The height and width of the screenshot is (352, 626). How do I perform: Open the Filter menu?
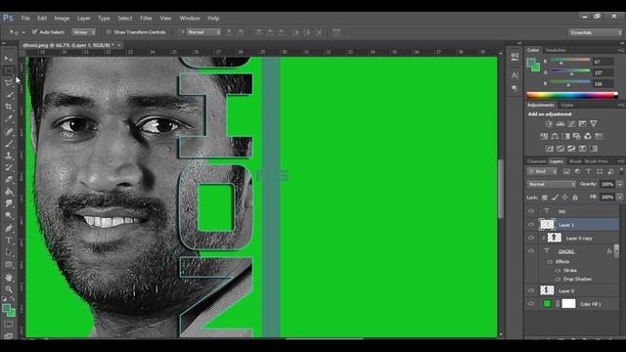point(146,18)
